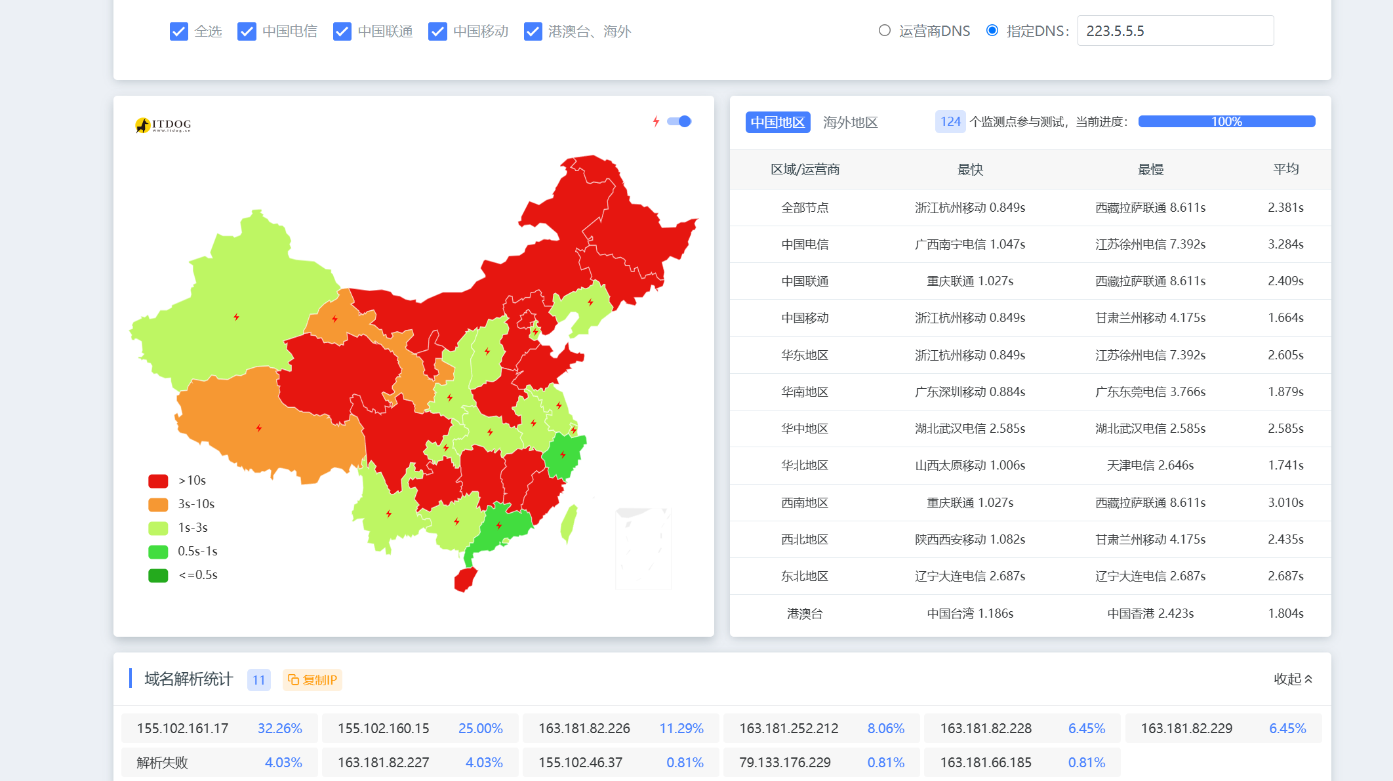Click the copy icon in 复制IP
The image size is (1393, 781).
point(293,680)
